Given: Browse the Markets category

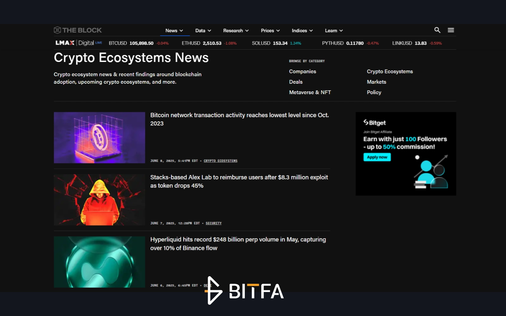Looking at the screenshot, I should click(376, 82).
